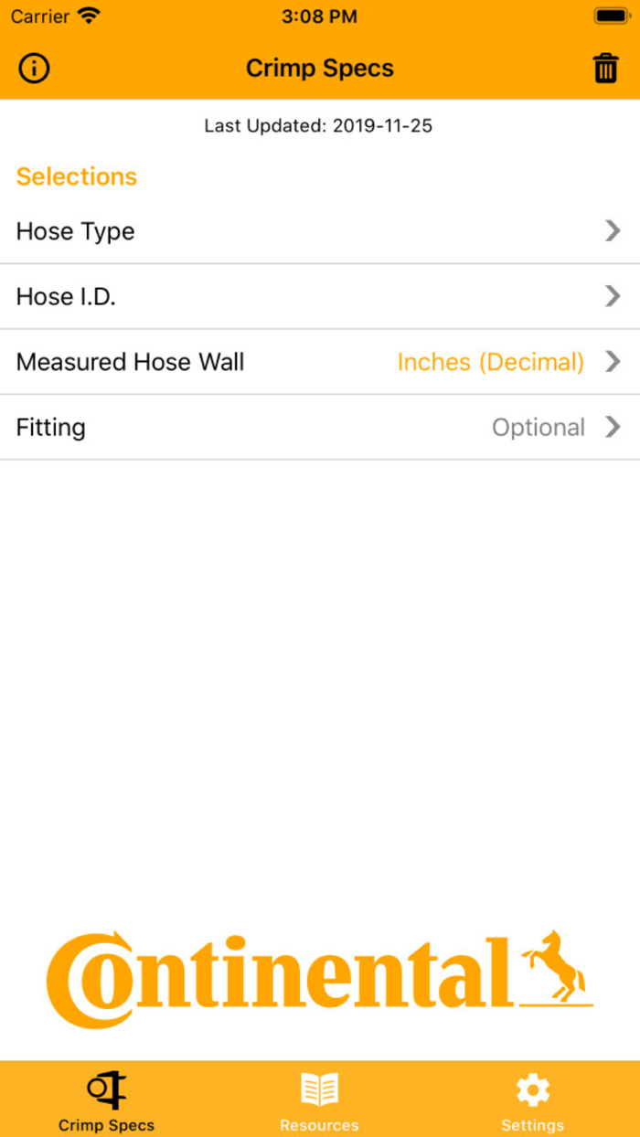Viewport: 640px width, 1137px height.
Task: Change the Inches (Decimal) unit option
Action: click(491, 362)
